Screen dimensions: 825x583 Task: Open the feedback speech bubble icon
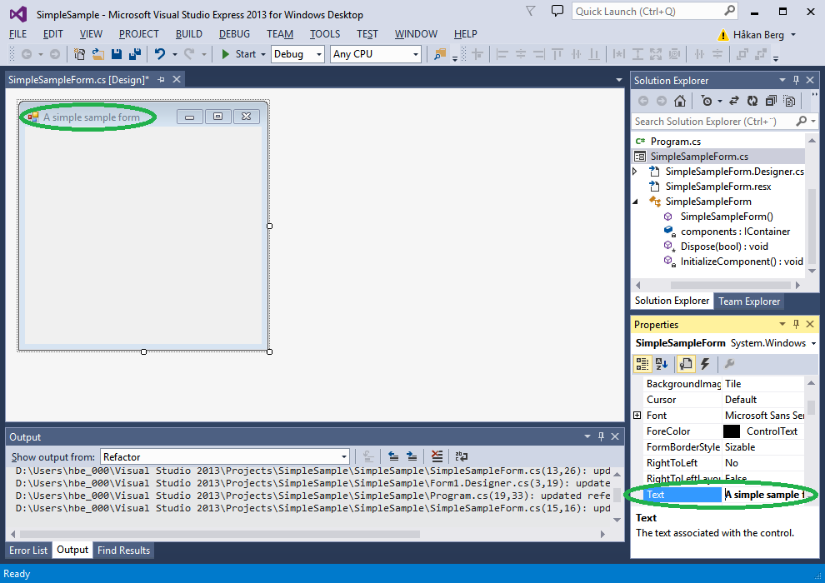click(x=557, y=11)
